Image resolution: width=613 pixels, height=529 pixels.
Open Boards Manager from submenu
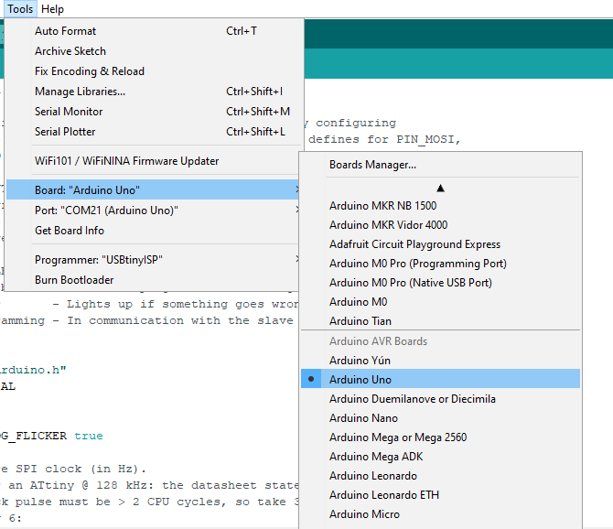coord(372,165)
